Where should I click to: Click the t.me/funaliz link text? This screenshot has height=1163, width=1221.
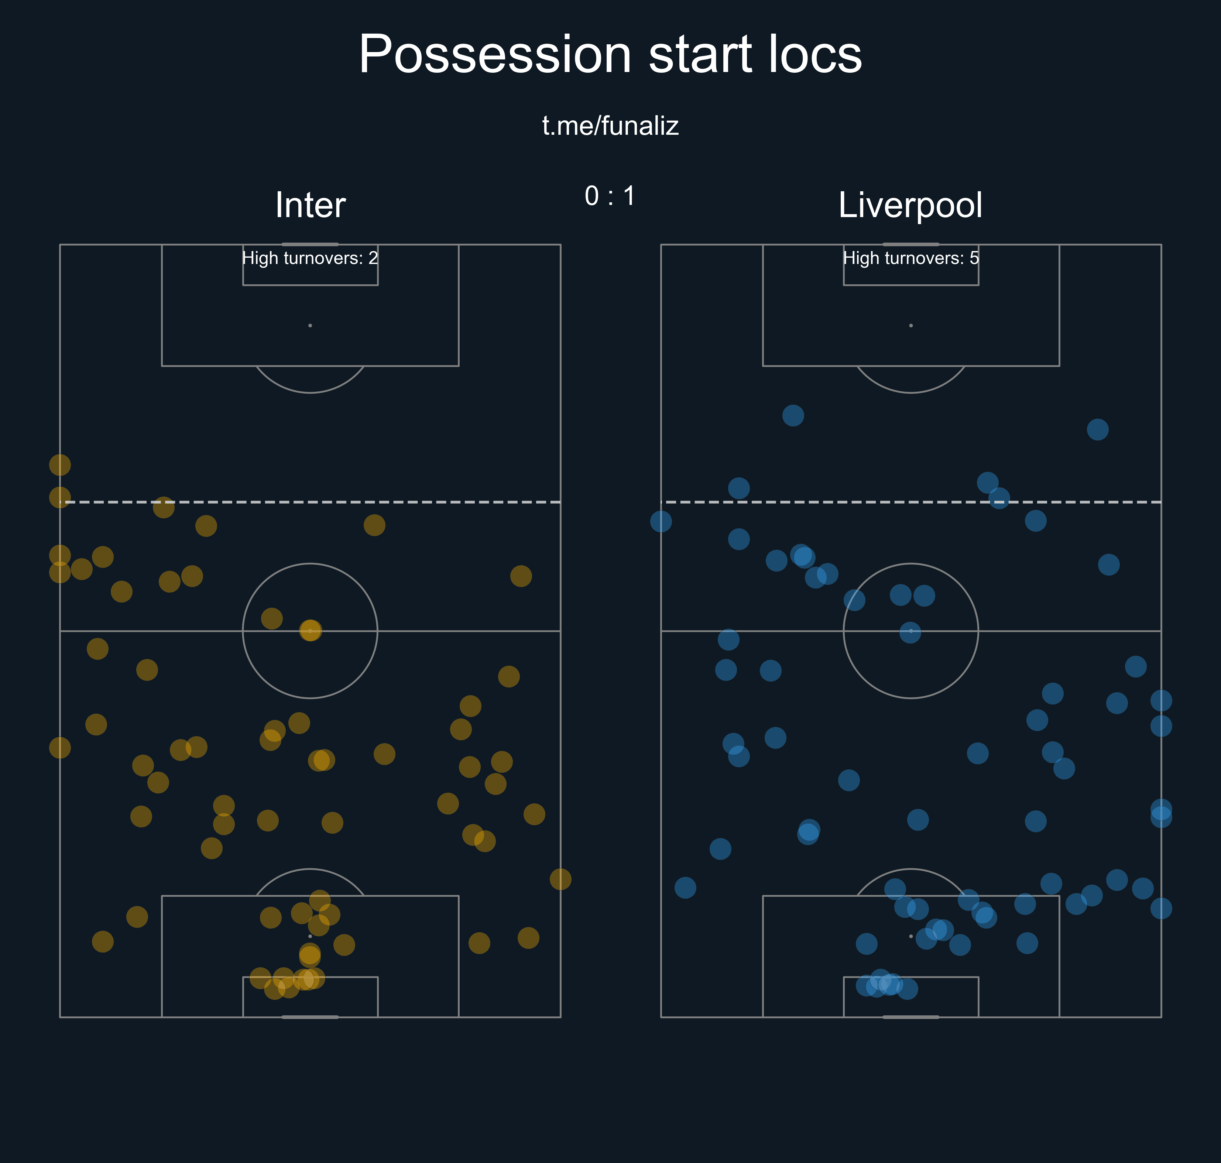(x=611, y=126)
